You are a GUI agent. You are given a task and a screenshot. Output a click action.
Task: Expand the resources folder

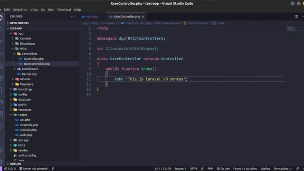pyautogui.click(x=42, y=110)
